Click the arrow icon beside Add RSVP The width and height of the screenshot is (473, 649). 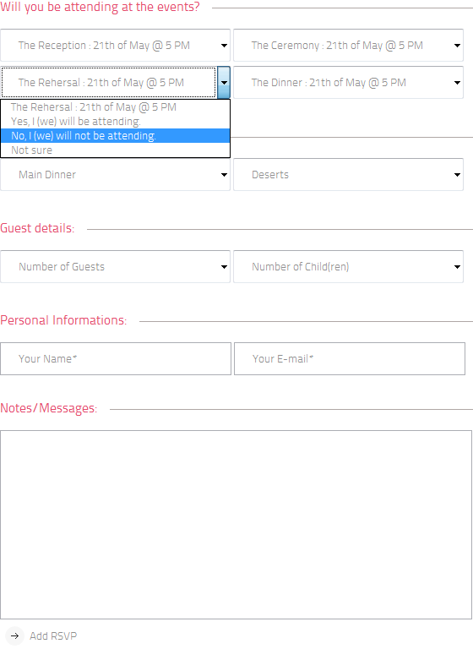(x=15, y=635)
